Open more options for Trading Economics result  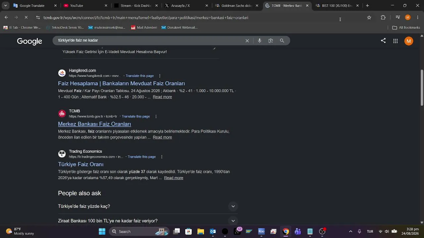pyautogui.click(x=162, y=157)
